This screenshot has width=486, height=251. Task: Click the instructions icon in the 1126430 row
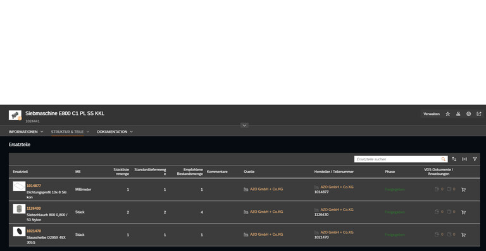(449, 212)
